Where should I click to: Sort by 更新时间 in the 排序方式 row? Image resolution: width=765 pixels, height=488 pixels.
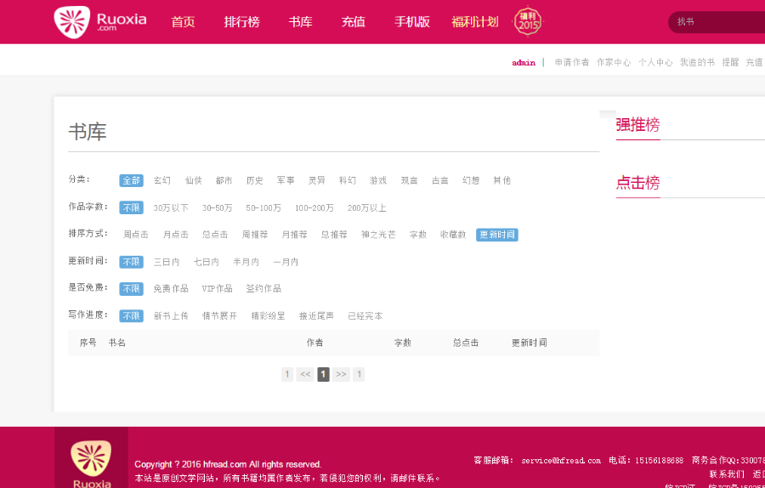coord(497,235)
